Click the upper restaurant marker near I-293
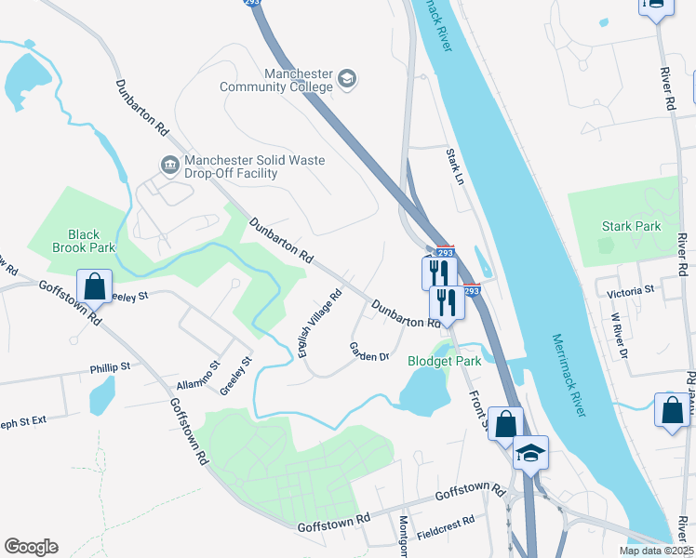Screen dimensions: 696x558 (x=439, y=272)
